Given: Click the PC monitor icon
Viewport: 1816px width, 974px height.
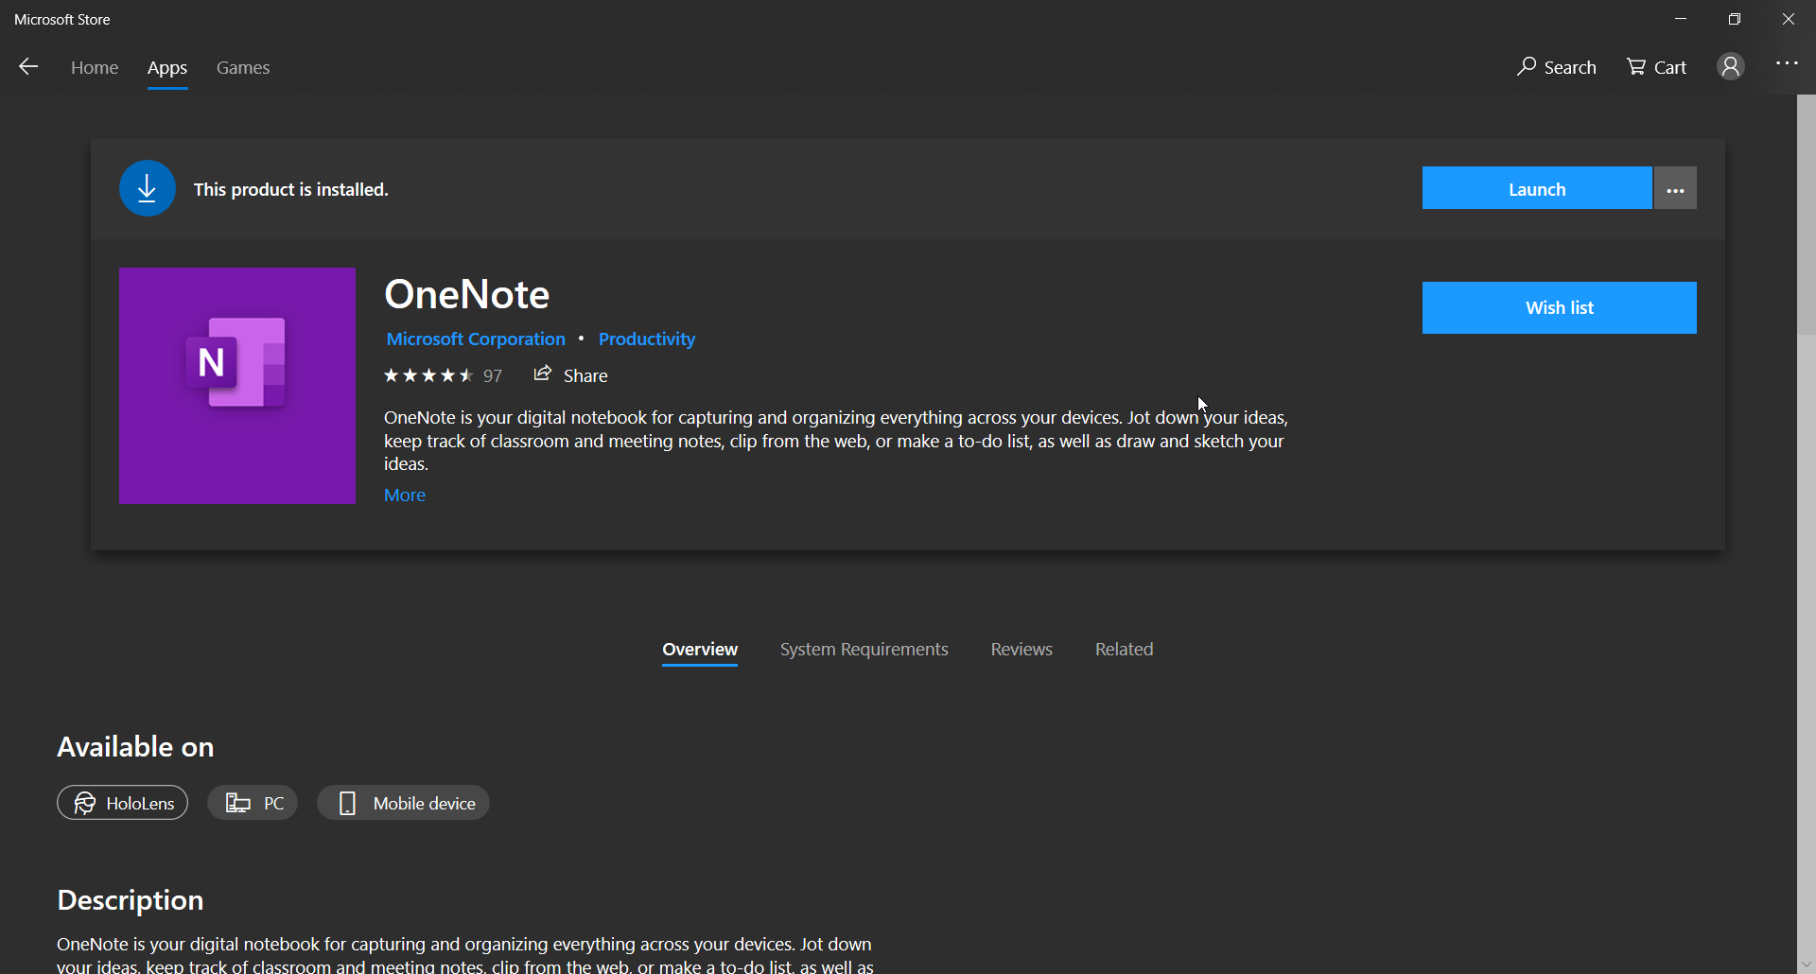Looking at the screenshot, I should (x=238, y=803).
